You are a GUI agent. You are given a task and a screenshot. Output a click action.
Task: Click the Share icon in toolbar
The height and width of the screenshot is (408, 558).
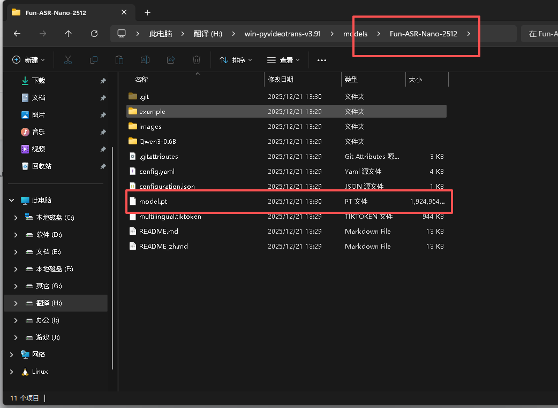pyautogui.click(x=171, y=60)
